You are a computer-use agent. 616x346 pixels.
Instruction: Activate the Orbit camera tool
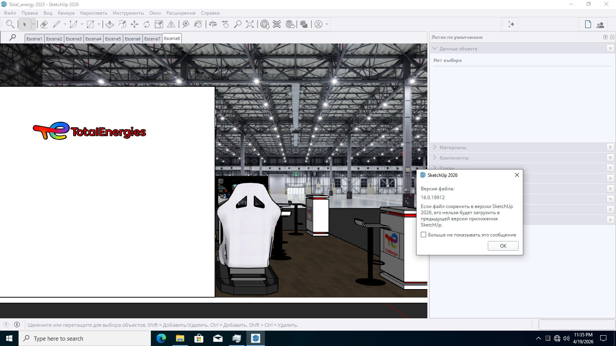(x=213, y=24)
